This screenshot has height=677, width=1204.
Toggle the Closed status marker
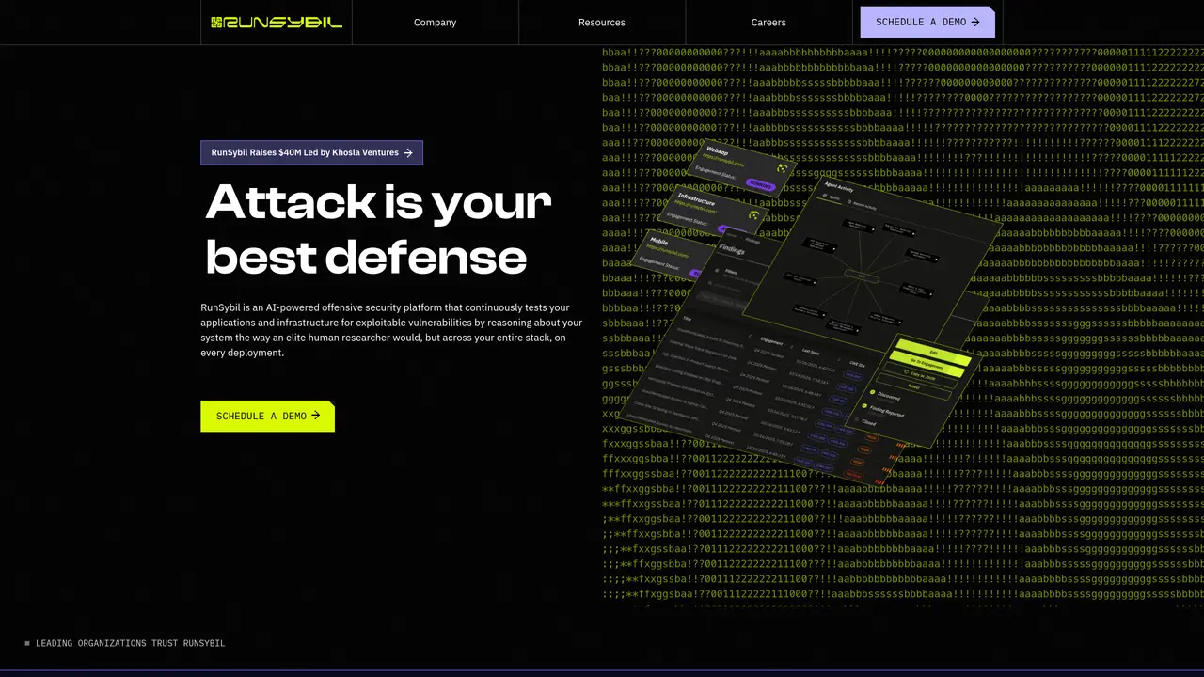pyautogui.click(x=857, y=420)
